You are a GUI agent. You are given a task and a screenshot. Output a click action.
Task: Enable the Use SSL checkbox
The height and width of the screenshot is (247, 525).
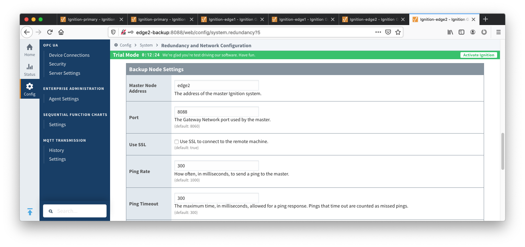click(x=176, y=142)
